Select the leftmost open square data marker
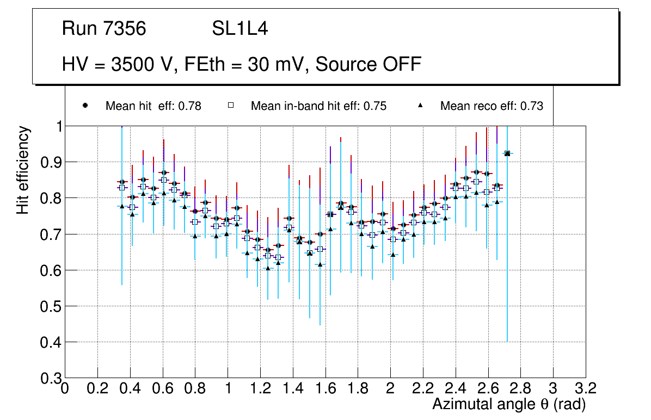 pos(122,188)
